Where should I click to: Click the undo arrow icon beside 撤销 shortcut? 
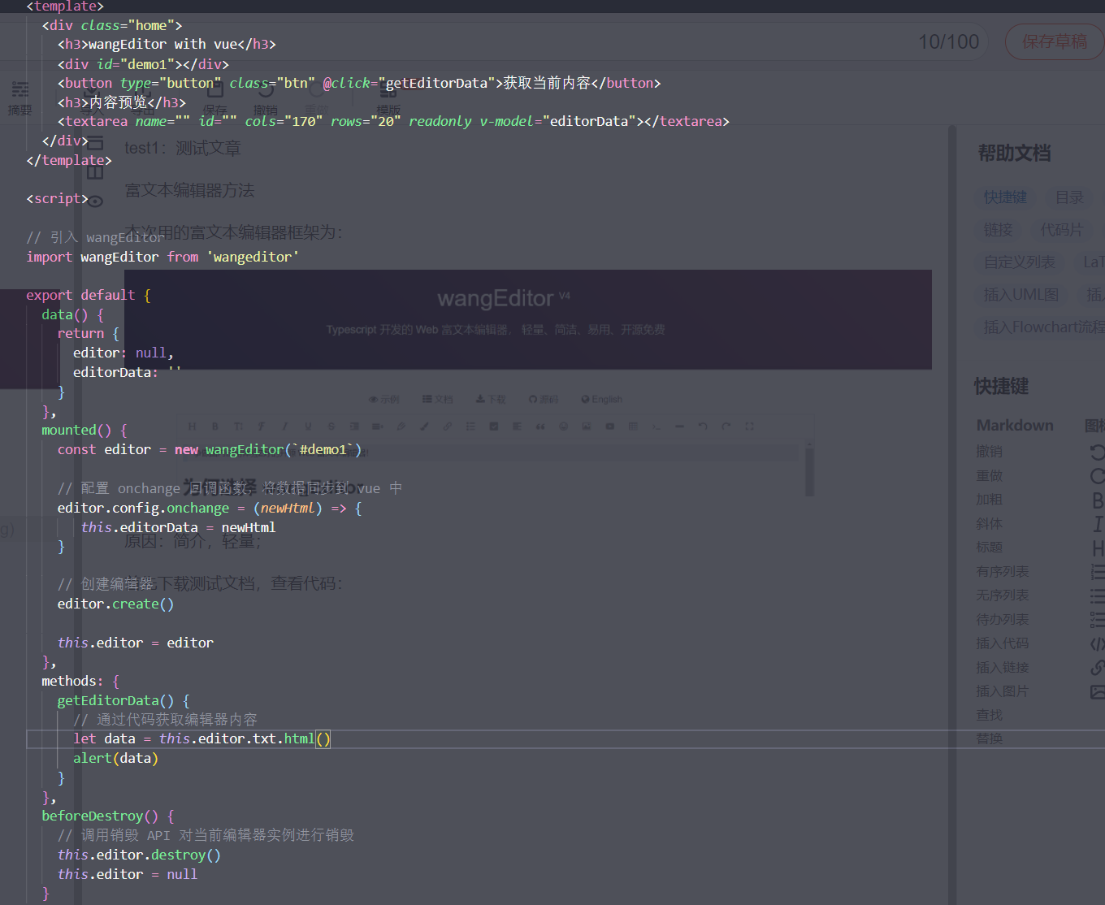click(x=1097, y=452)
